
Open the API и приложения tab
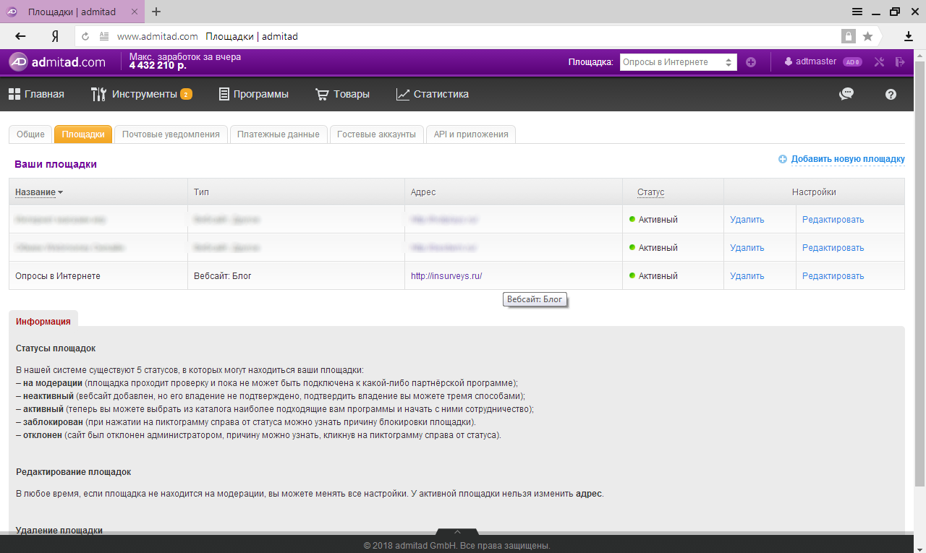pos(471,134)
